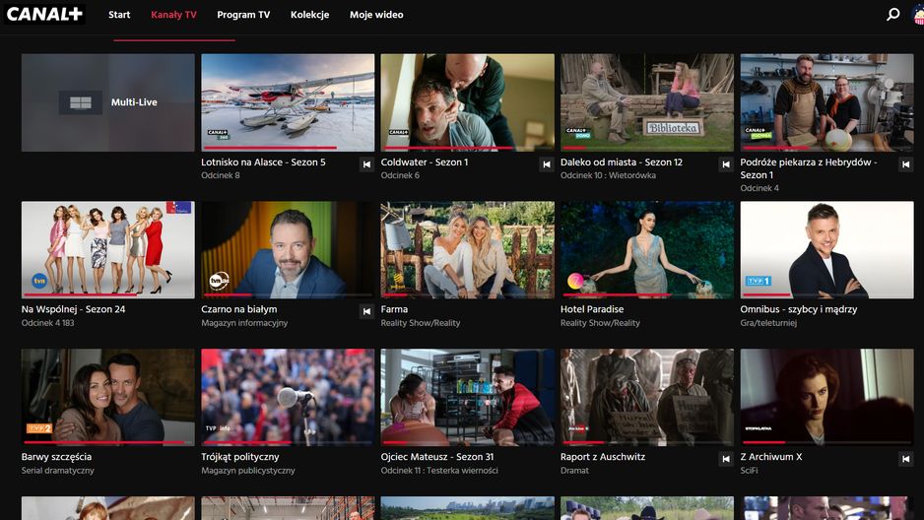Click the Trójkąt polityczny title text
Image resolution: width=924 pixels, height=520 pixels.
239,456
